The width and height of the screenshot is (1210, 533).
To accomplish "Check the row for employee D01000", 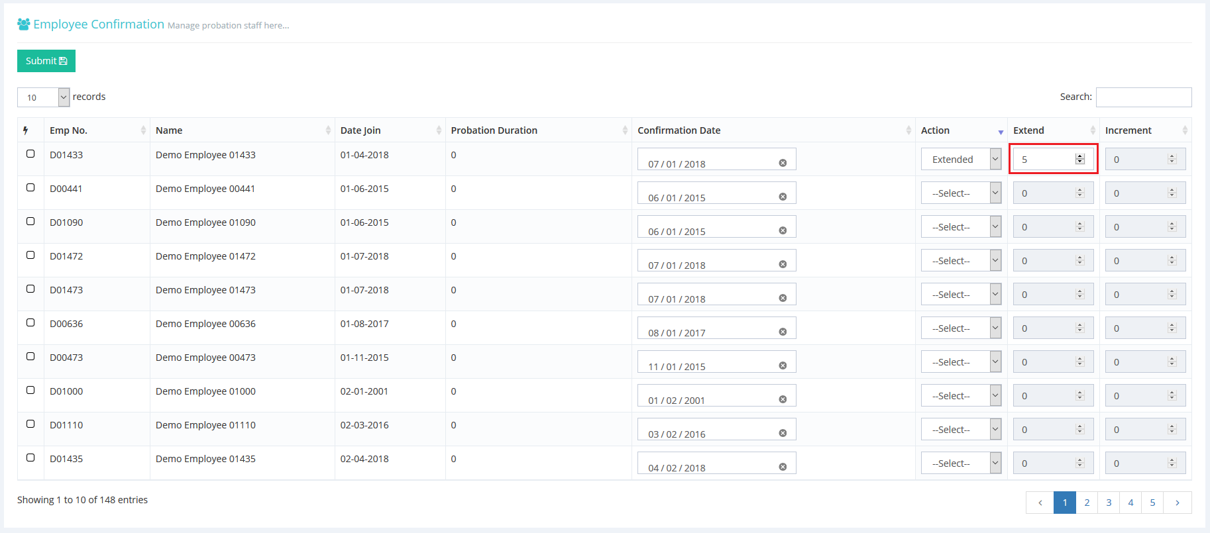I will (x=30, y=390).
